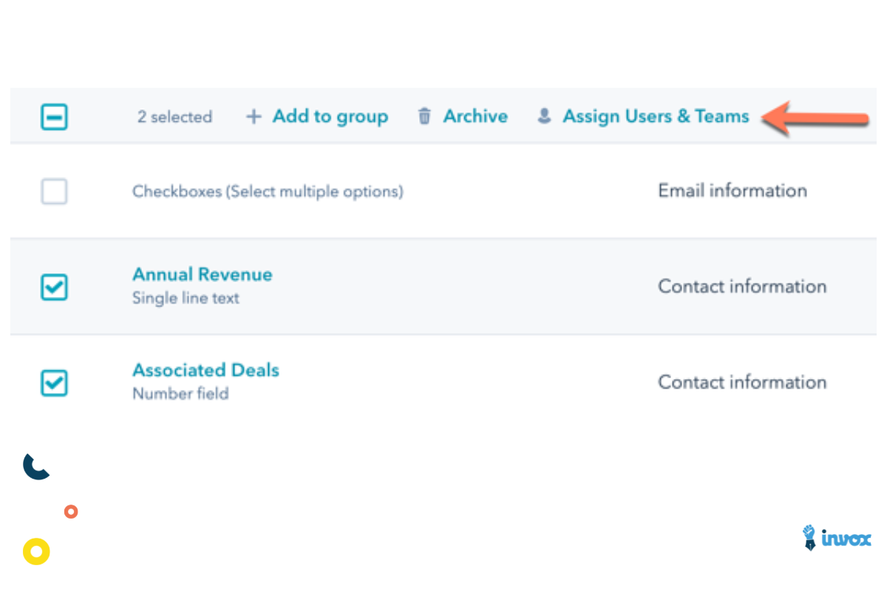Click the plus icon beside Add to group
Screen dimensions: 887x591
[x=254, y=117]
